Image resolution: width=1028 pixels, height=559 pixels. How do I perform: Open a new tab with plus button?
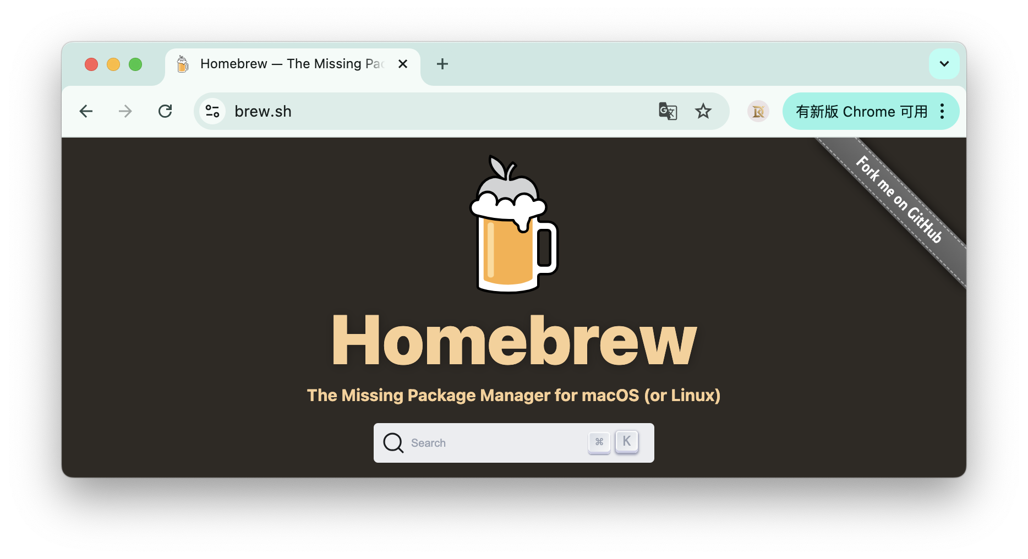442,64
